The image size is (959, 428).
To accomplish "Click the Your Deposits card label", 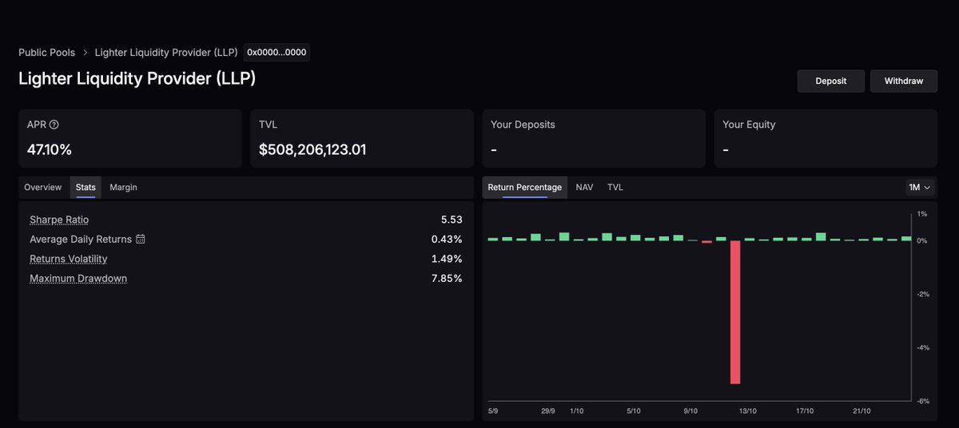I will 523,125.
